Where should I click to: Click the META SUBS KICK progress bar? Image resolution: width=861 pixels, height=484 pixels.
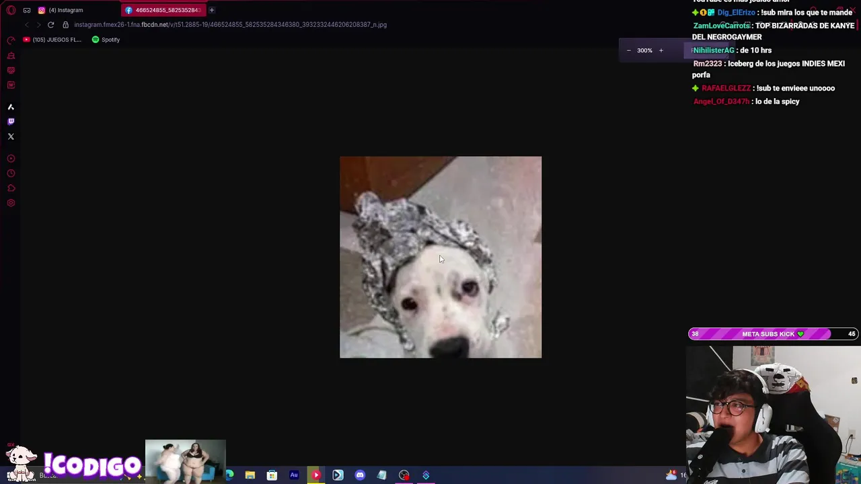(x=774, y=334)
